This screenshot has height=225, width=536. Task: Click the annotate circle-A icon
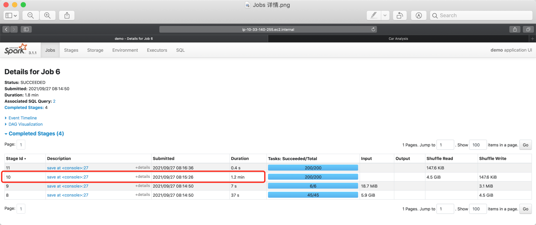pos(418,16)
